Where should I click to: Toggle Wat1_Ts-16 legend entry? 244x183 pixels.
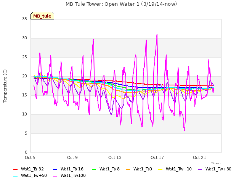68,169
